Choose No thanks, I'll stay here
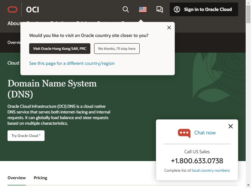The width and height of the screenshot is (251, 188). point(117,49)
